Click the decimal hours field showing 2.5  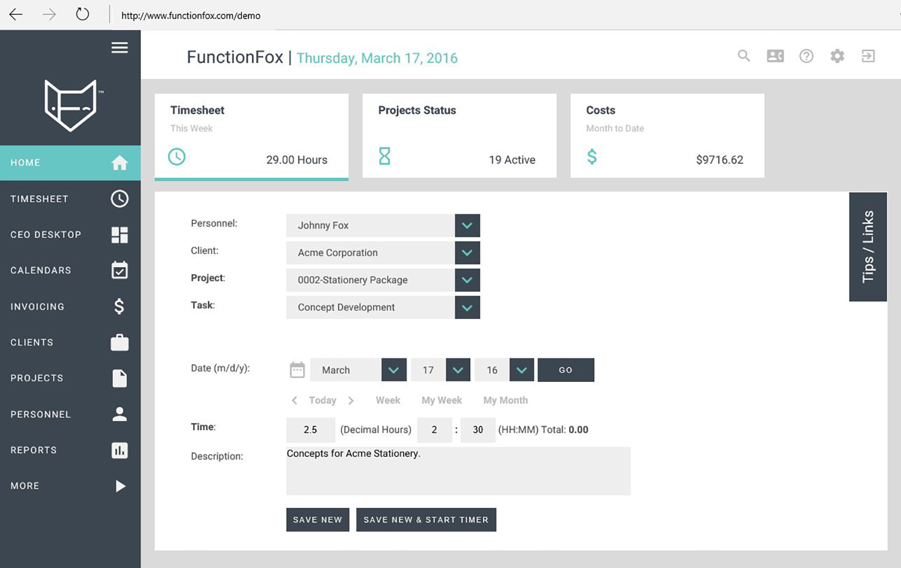[x=311, y=430]
